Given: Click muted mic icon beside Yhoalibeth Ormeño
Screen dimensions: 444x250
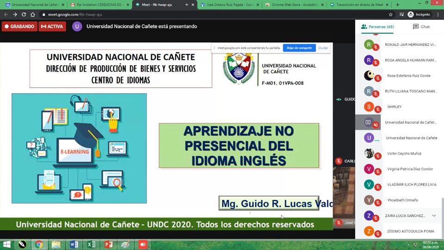Looking at the screenshot, I should point(378,203).
